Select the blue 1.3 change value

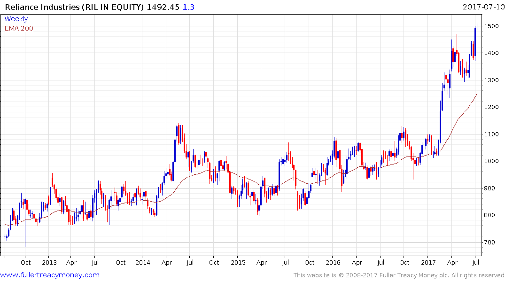coord(188,7)
